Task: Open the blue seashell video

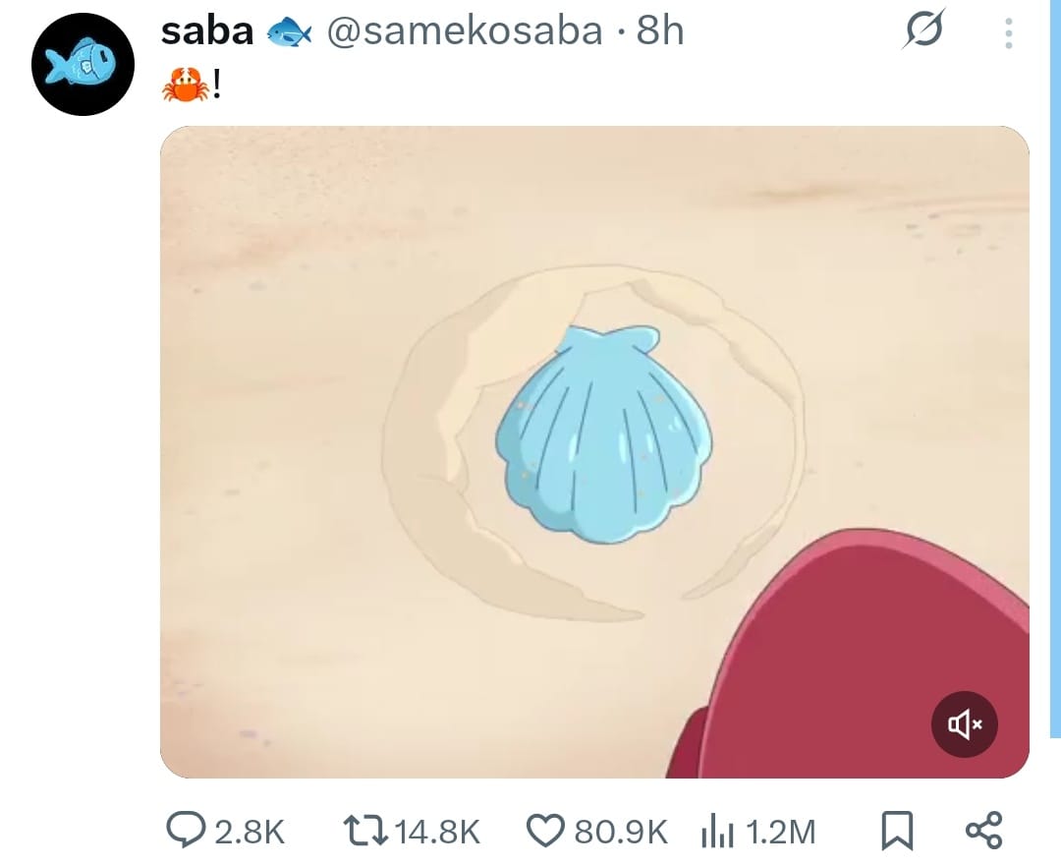Action: [x=594, y=451]
